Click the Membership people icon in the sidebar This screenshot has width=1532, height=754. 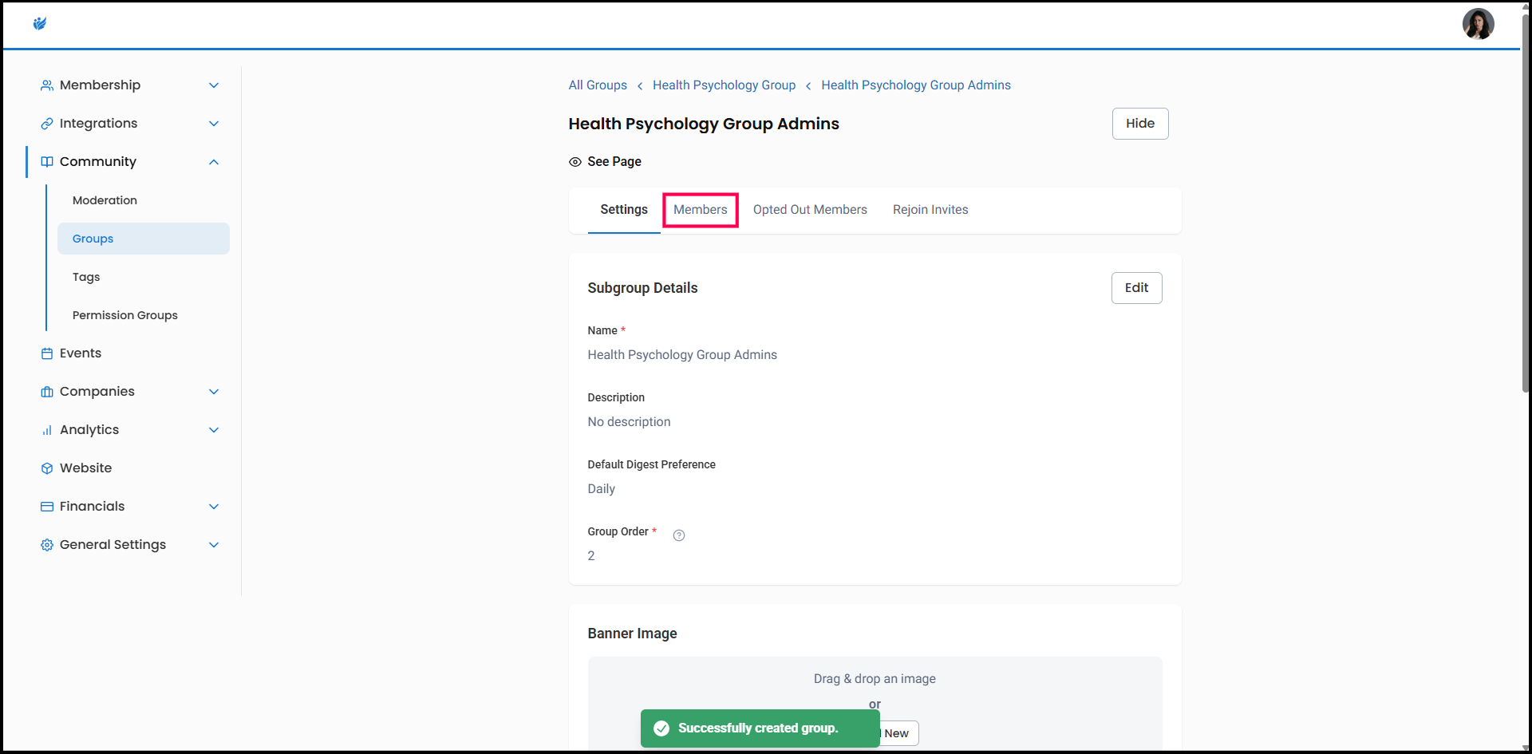(47, 85)
